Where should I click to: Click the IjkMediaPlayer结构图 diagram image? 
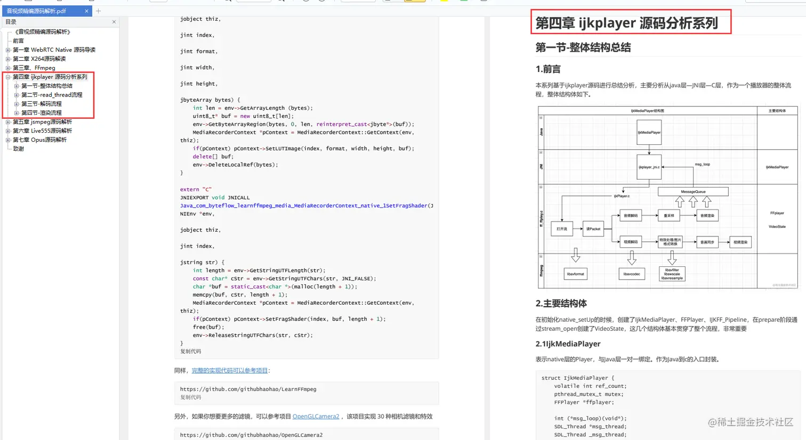pyautogui.click(x=668, y=198)
